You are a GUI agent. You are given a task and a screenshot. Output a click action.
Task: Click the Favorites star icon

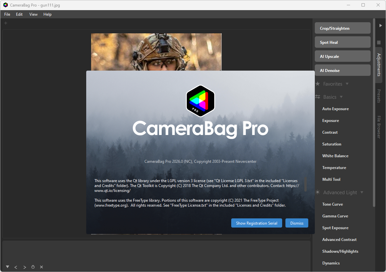pos(317,84)
